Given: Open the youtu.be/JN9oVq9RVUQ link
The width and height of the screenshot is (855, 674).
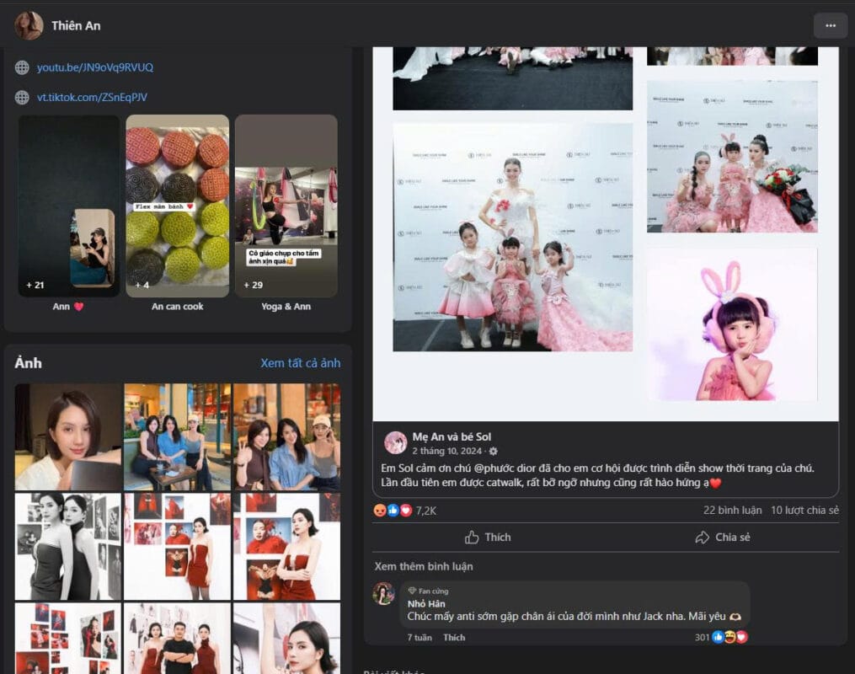Looking at the screenshot, I should pyautogui.click(x=95, y=67).
